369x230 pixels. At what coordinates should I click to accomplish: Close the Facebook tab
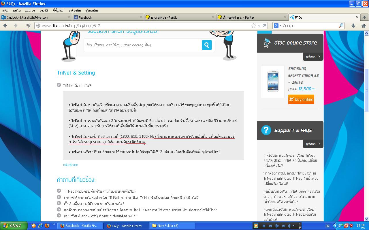pyautogui.click(x=141, y=17)
